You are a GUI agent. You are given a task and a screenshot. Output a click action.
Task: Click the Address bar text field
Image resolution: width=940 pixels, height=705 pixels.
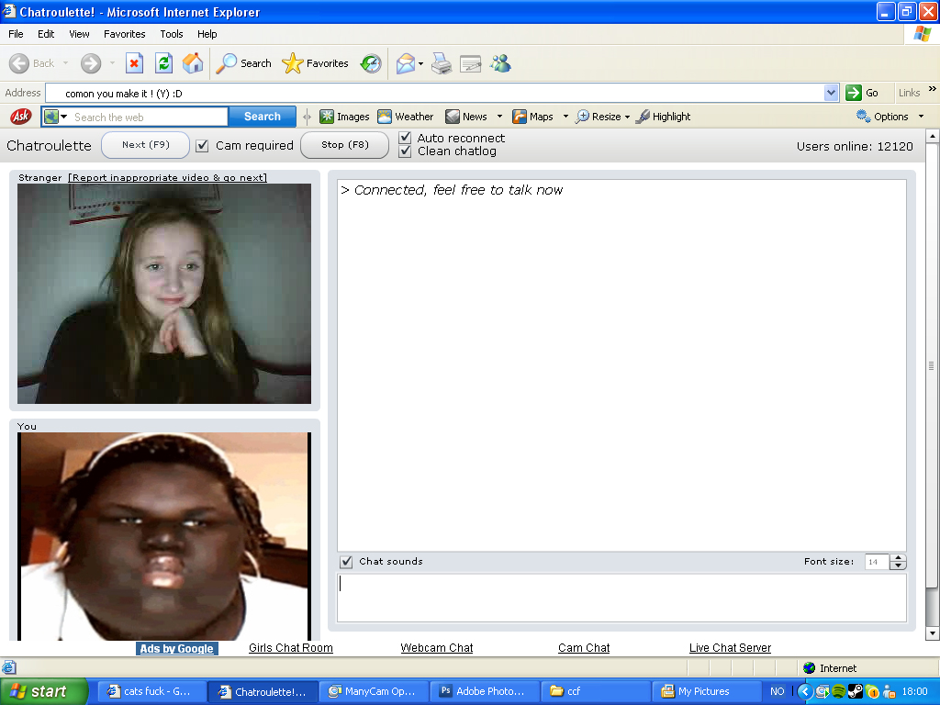pos(434,93)
